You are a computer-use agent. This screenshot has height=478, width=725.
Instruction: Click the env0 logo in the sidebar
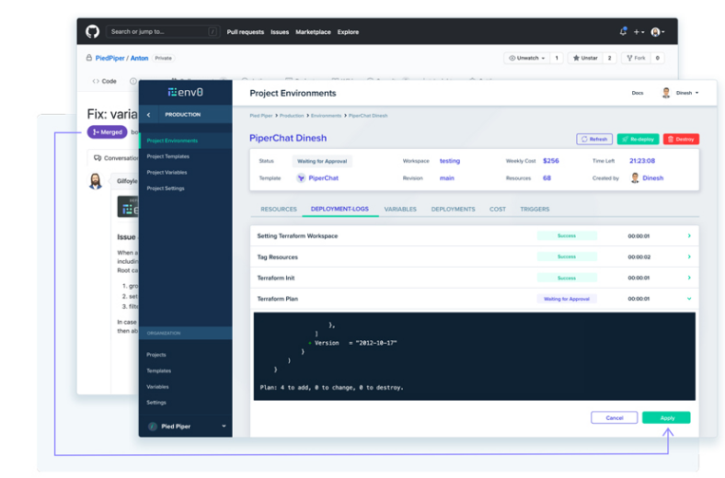click(x=185, y=93)
